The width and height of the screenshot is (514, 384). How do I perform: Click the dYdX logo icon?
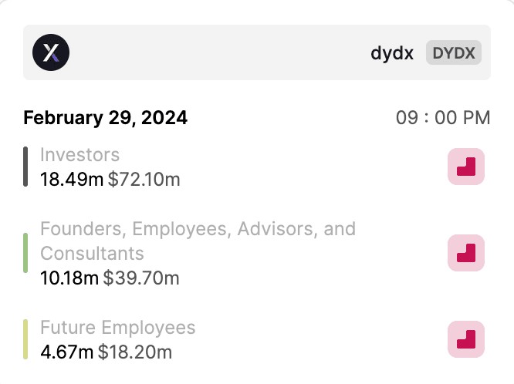tap(51, 52)
